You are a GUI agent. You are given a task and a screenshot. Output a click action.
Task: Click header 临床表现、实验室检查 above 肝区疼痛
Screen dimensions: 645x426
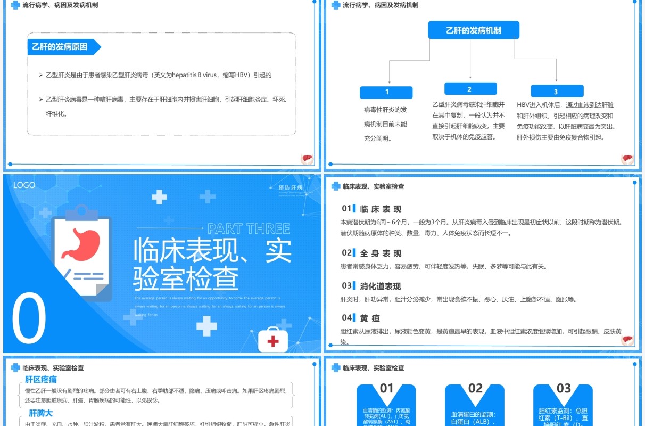click(x=53, y=368)
